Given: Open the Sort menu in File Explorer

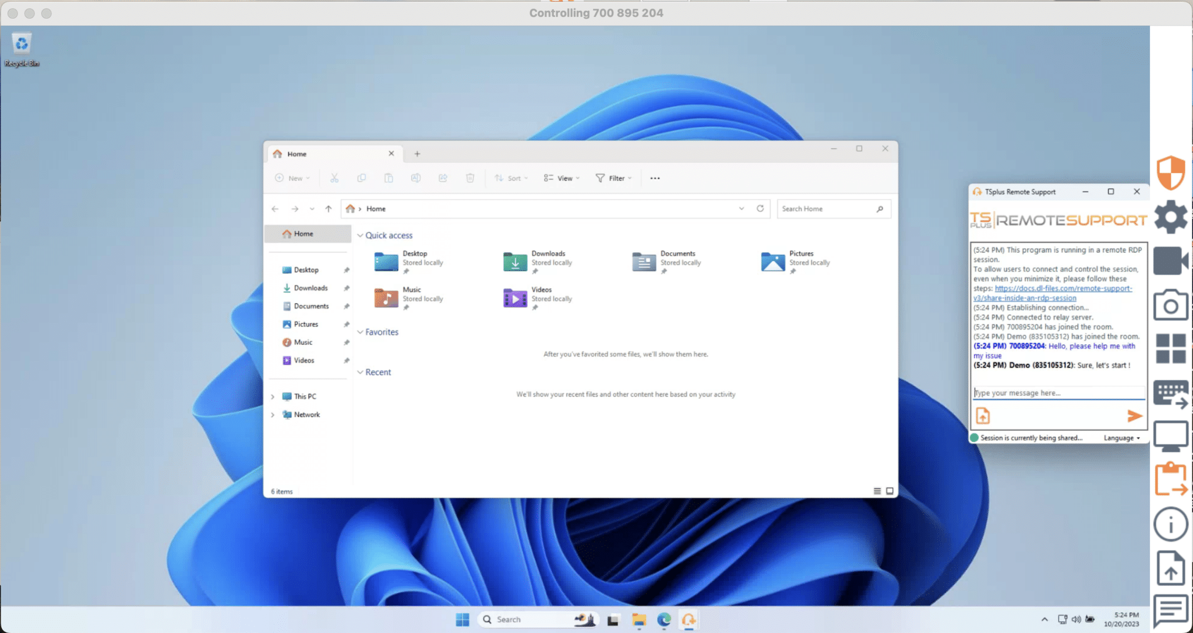Looking at the screenshot, I should pos(510,178).
